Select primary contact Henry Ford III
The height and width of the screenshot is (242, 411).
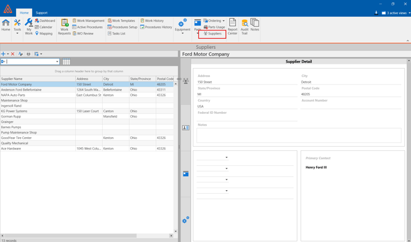point(316,167)
